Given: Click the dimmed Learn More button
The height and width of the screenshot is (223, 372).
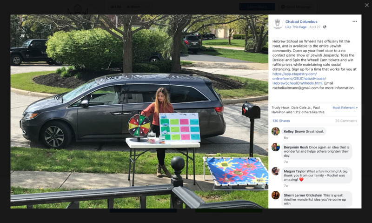Looking at the screenshot, I should pos(257,7).
